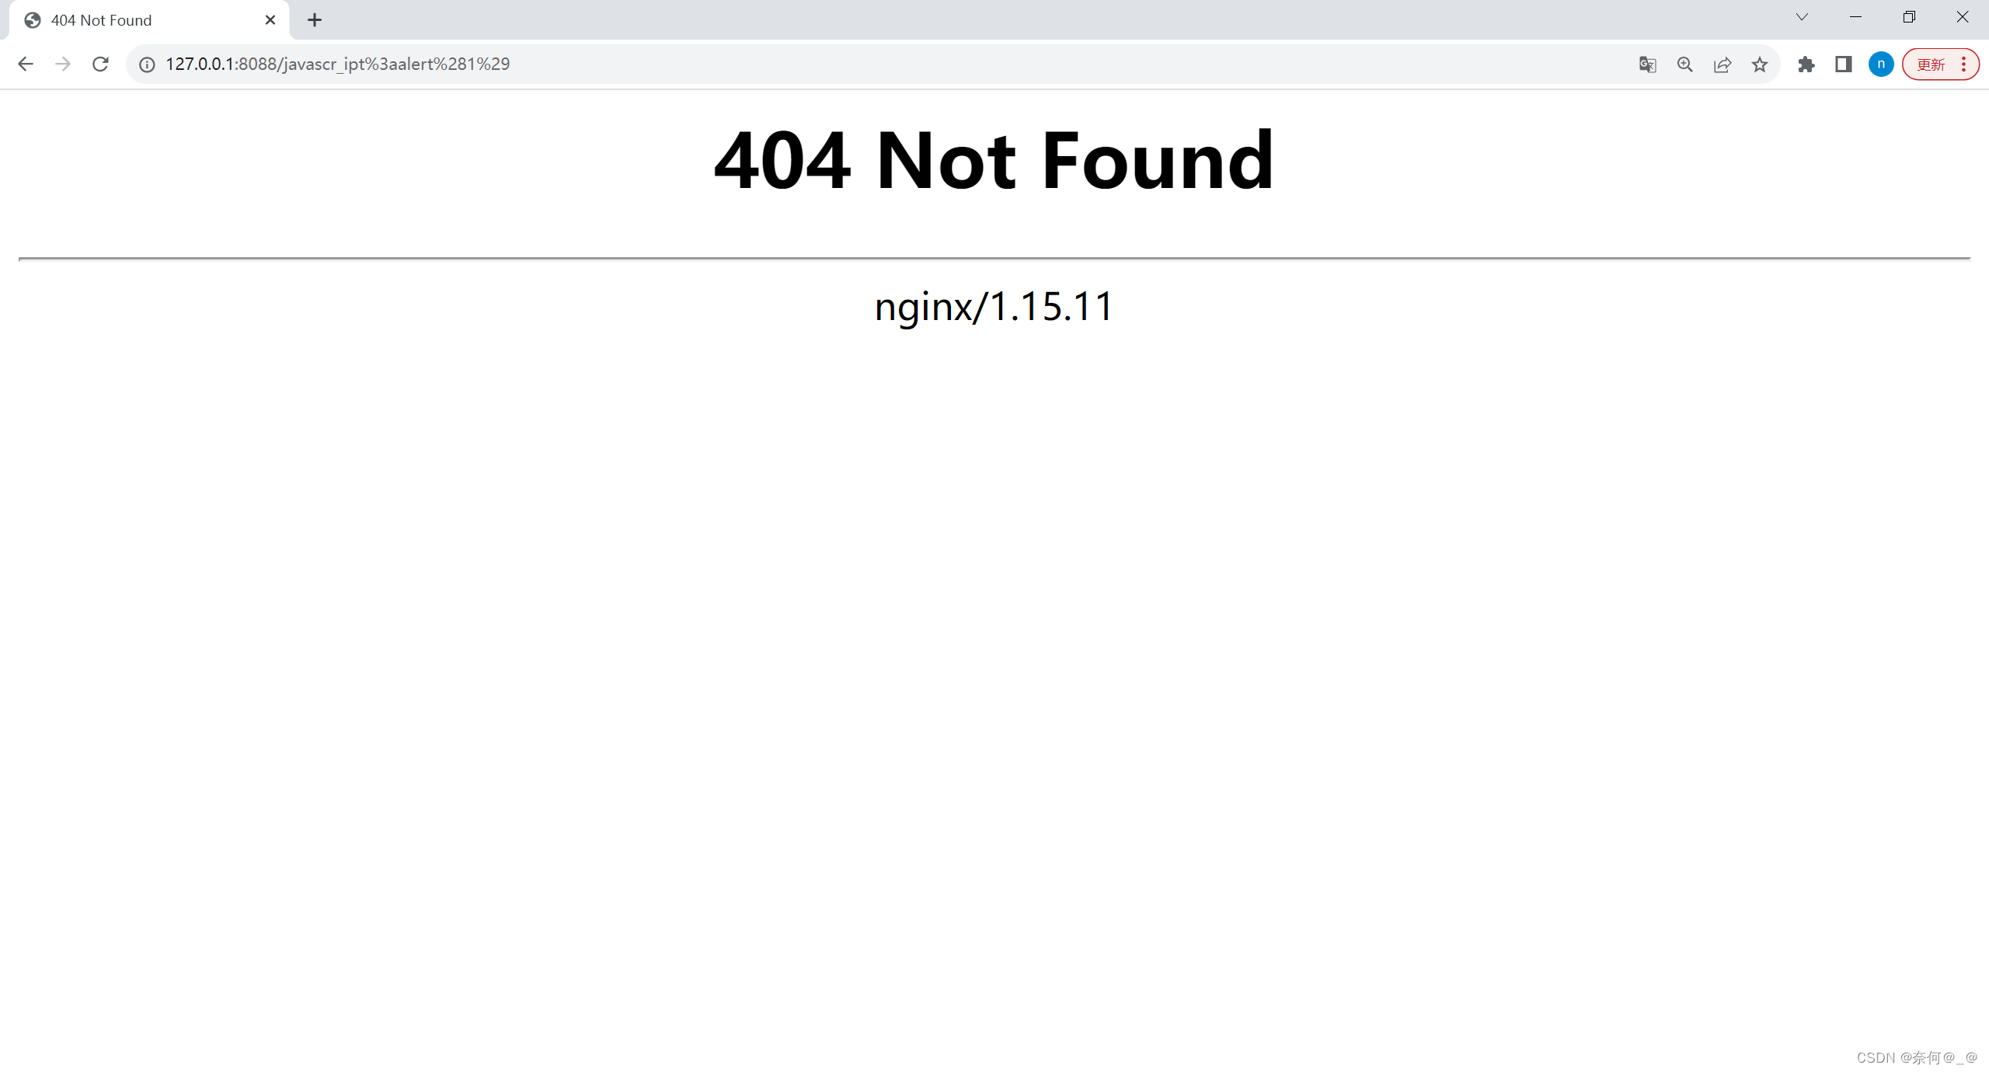Click the browser extensions puzzle icon
The image size is (1989, 1072).
point(1806,64)
